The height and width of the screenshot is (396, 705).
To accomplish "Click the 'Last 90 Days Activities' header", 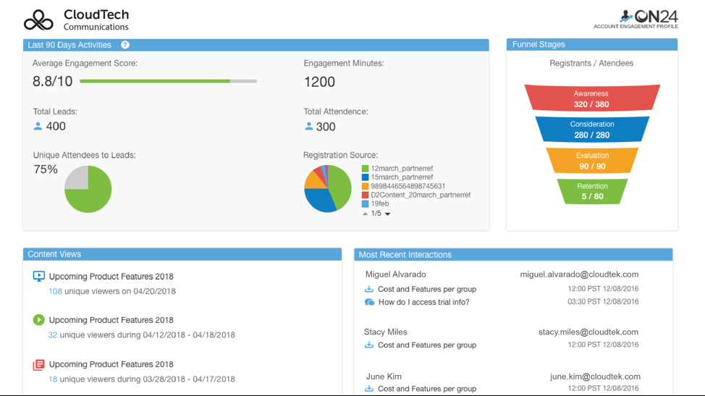I will coord(256,45).
